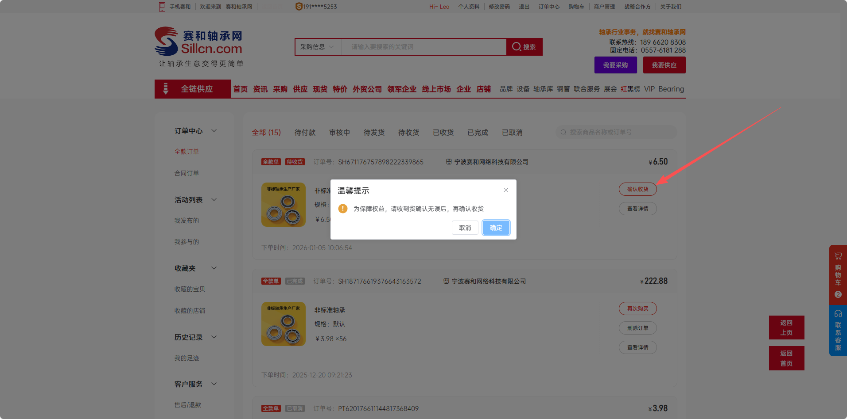The image size is (847, 419).
Task: Switch to the 待付款 orders tab
Action: (305, 133)
